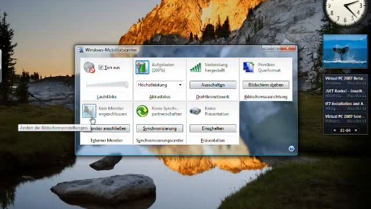Click the Synchronisierungscenter label
This screenshot has height=209, width=371.
coord(160,140)
